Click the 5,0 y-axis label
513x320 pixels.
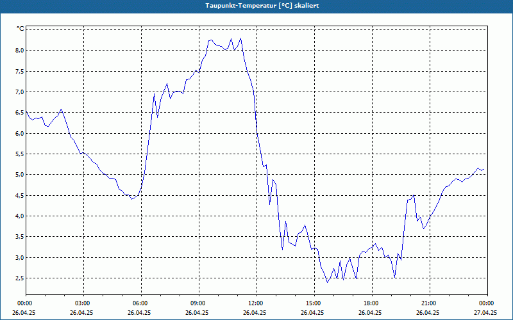[x=20, y=175]
